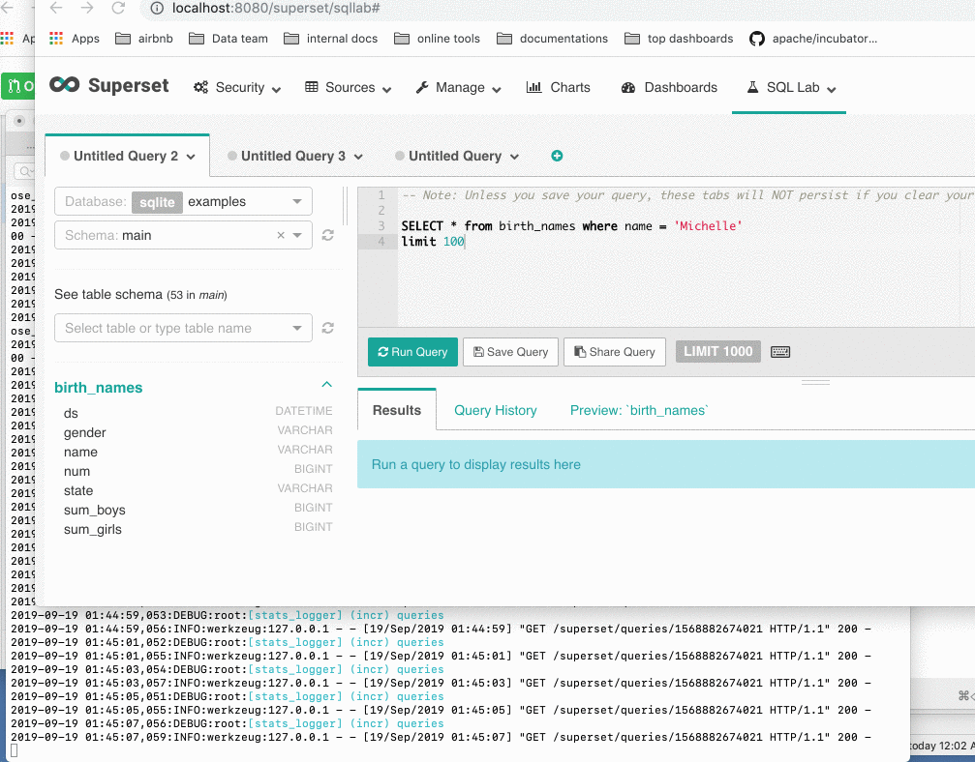This screenshot has height=762, width=975.
Task: Open the Results tab
Action: 397,410
